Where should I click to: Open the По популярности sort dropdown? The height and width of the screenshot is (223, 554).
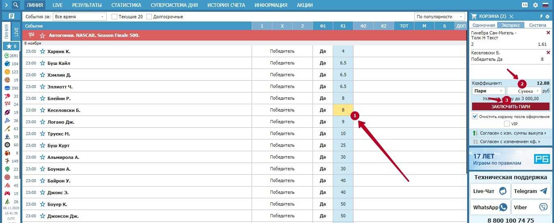(x=440, y=17)
